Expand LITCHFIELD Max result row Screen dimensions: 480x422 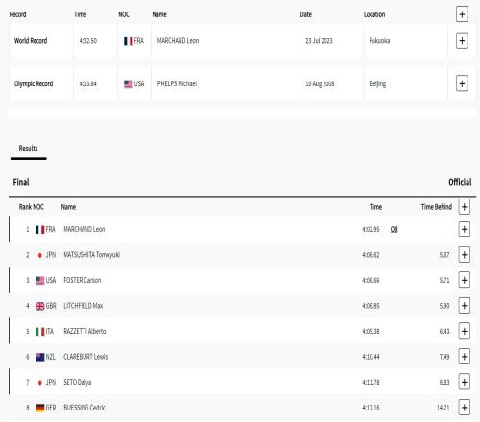[x=464, y=306]
